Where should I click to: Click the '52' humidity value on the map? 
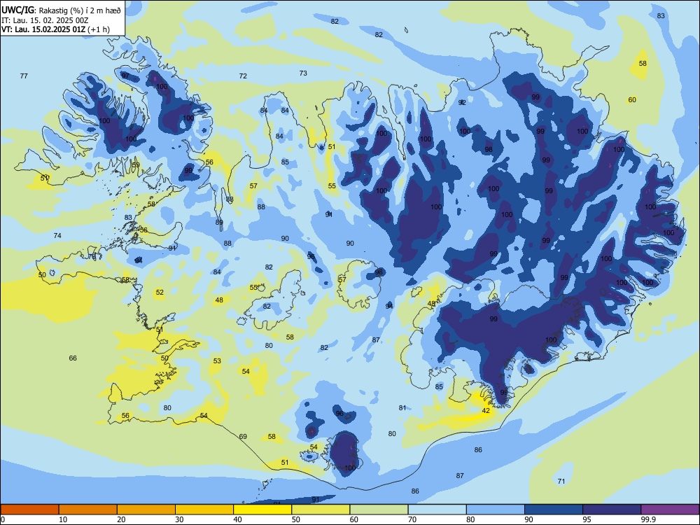pos(160,293)
